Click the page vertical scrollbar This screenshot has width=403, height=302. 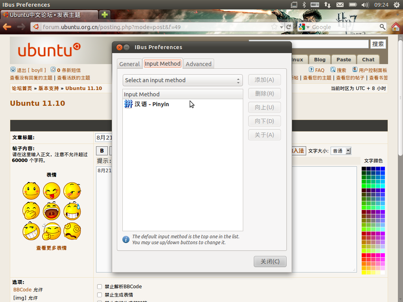(x=400, y=98)
